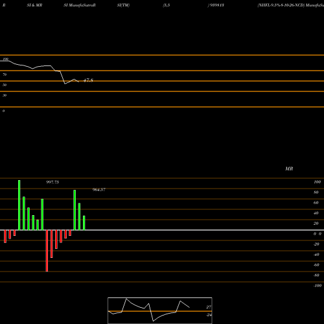This screenshot has height=324, width=324.
Task: Click the header text SI(TM)
Action: pyautogui.click(x=123, y=5)
